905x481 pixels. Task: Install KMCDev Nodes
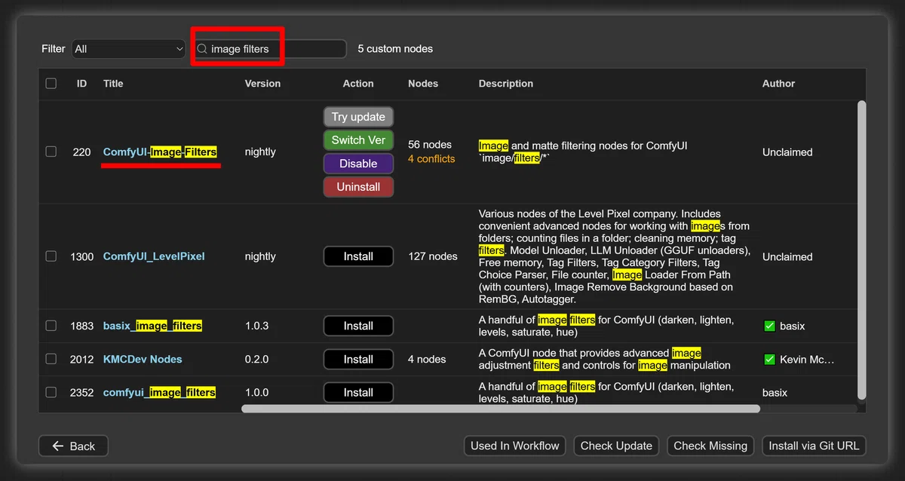tap(358, 359)
